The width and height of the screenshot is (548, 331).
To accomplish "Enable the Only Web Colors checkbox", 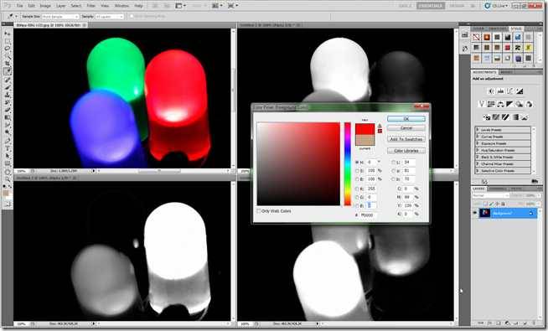I will point(259,211).
